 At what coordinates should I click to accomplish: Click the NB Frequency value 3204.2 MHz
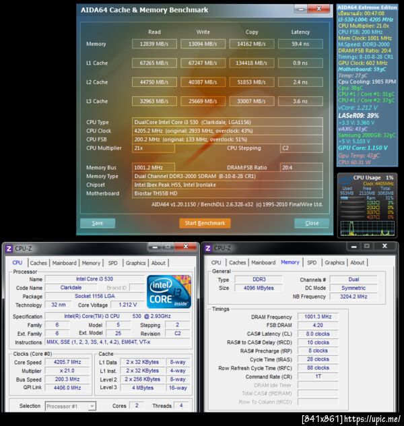pos(353,297)
